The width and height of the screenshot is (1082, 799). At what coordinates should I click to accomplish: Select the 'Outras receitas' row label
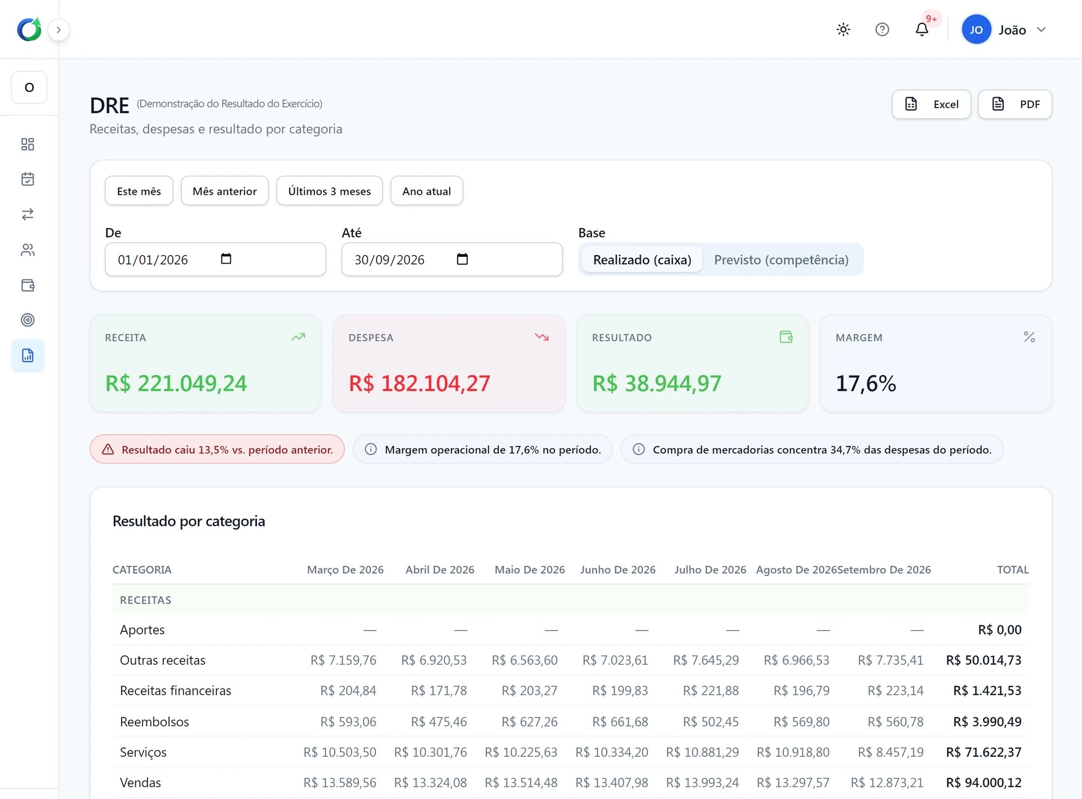[x=162, y=660]
